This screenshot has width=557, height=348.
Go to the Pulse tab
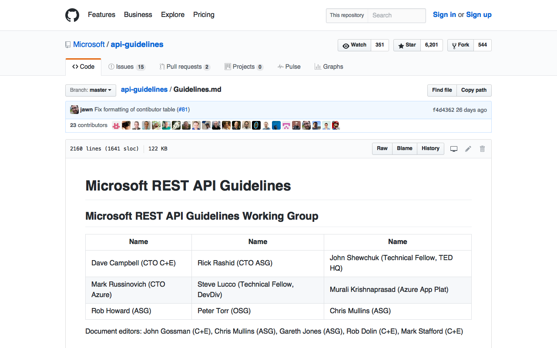coord(289,67)
